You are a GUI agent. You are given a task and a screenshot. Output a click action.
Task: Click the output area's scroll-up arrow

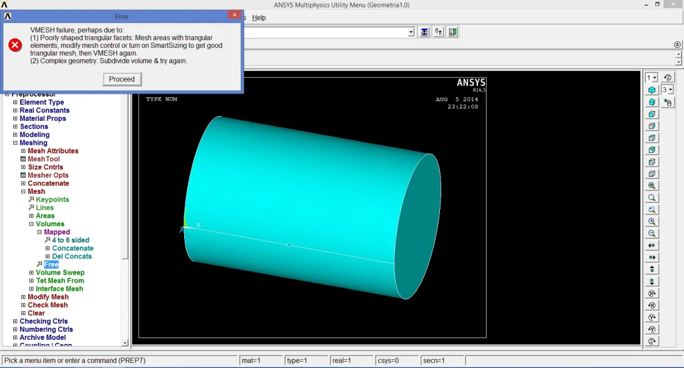(678, 55)
